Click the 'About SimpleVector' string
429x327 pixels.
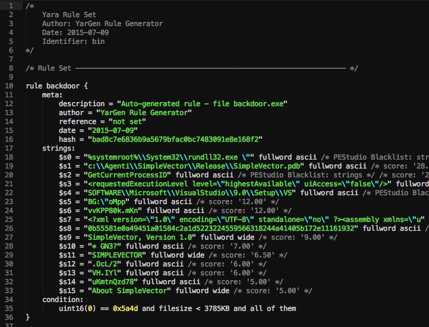point(130,291)
